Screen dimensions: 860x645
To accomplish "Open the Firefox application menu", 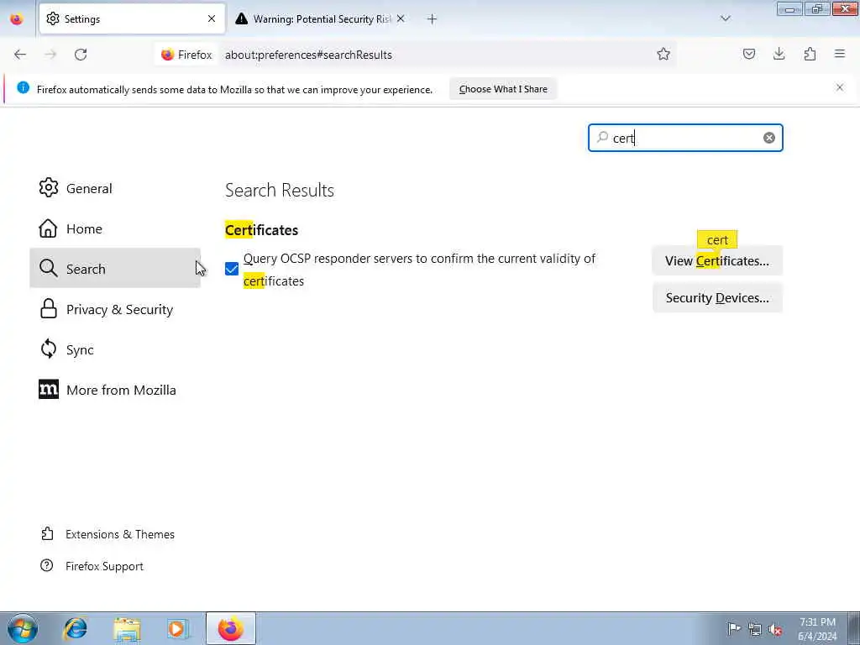I will (840, 54).
